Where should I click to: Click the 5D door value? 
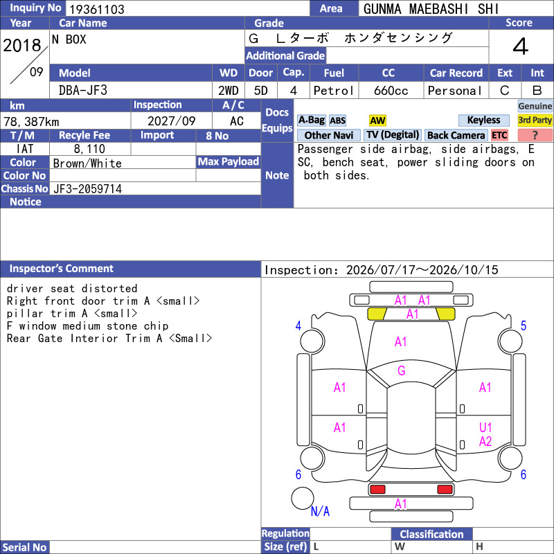click(x=261, y=91)
